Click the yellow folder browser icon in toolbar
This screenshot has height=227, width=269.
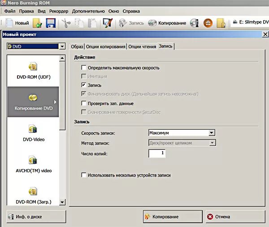(x=221, y=23)
